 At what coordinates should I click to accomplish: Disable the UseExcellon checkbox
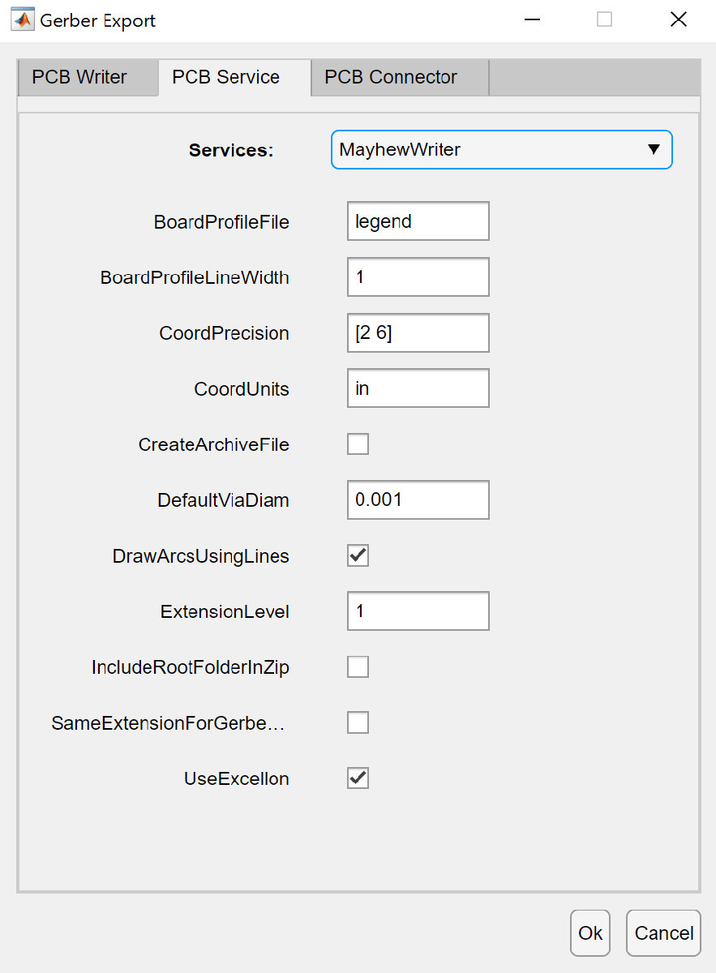pos(358,778)
